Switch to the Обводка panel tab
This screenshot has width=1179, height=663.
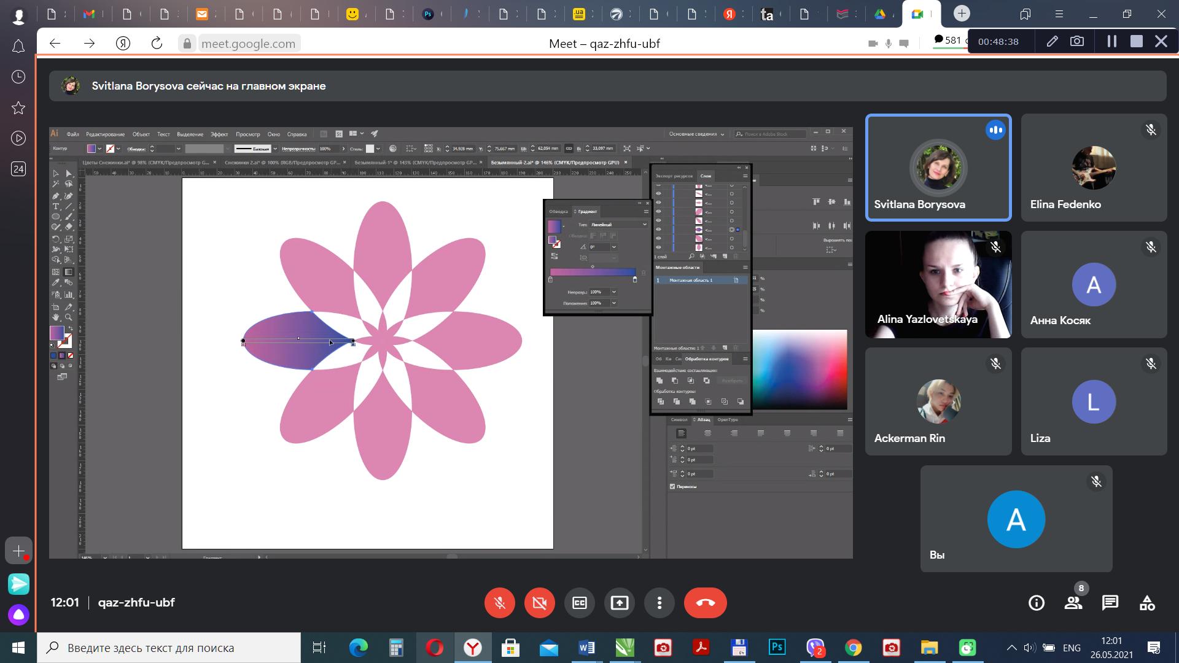coord(558,211)
